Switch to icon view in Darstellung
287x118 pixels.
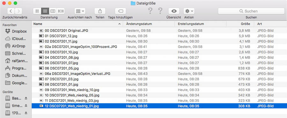(37, 11)
